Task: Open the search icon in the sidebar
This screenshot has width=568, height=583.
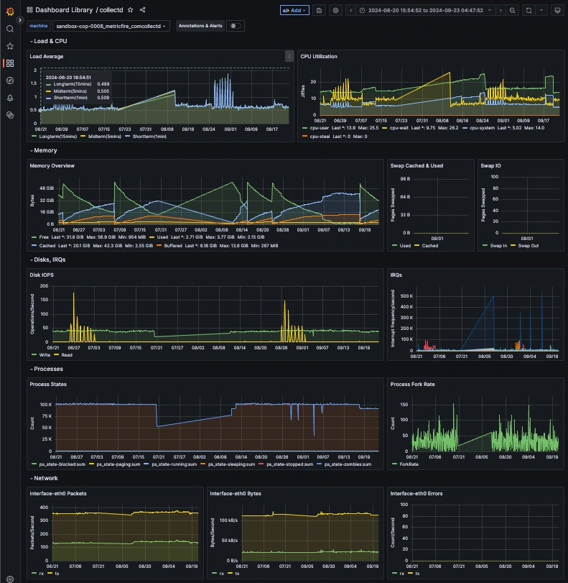Action: click(x=10, y=29)
